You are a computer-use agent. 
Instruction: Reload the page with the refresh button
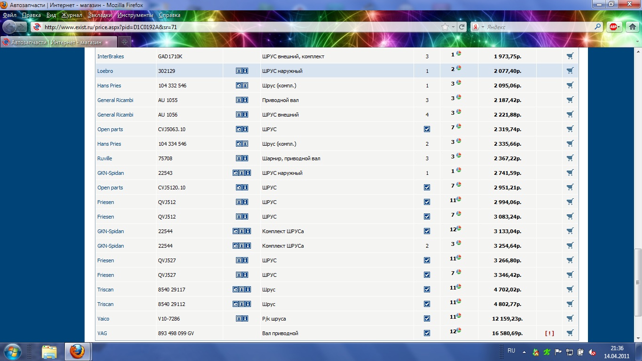pos(462,27)
